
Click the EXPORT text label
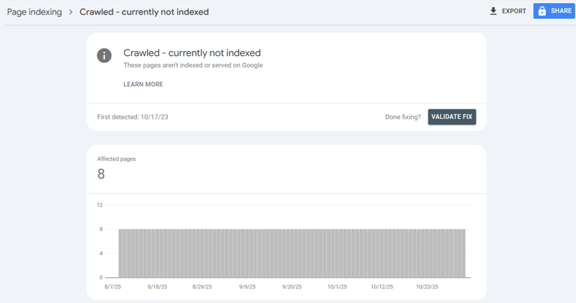point(514,11)
